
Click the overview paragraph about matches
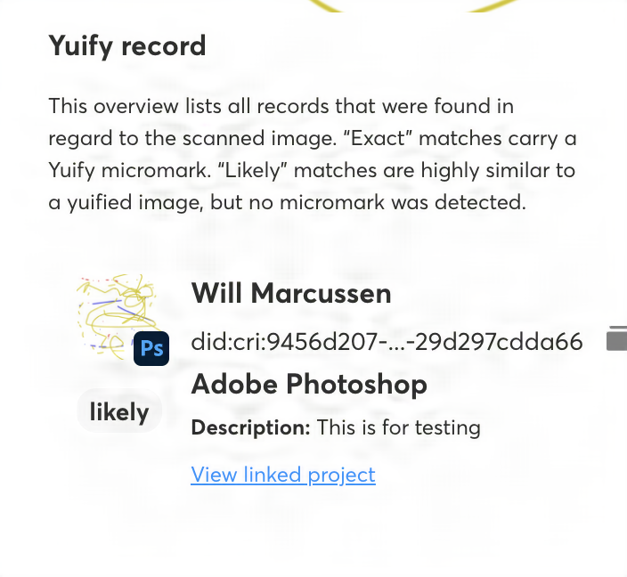(312, 154)
